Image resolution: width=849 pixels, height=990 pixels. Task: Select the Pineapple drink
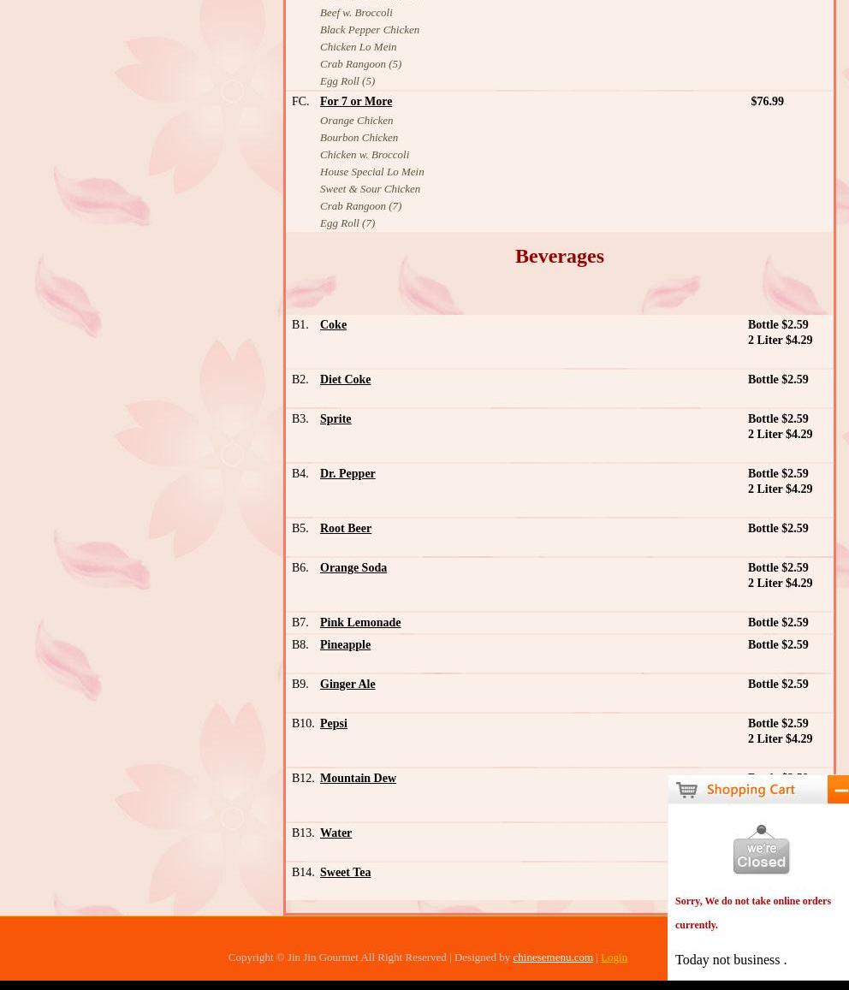coord(345,645)
